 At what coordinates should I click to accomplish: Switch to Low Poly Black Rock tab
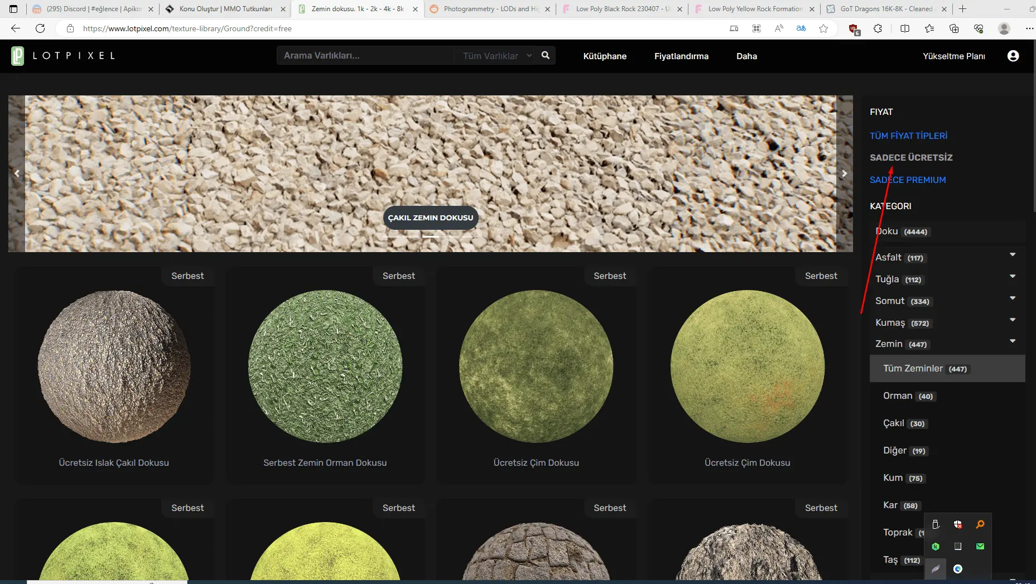click(x=621, y=9)
